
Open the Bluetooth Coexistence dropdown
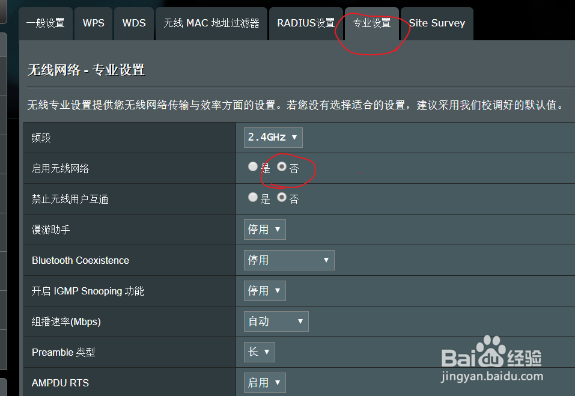tap(289, 260)
